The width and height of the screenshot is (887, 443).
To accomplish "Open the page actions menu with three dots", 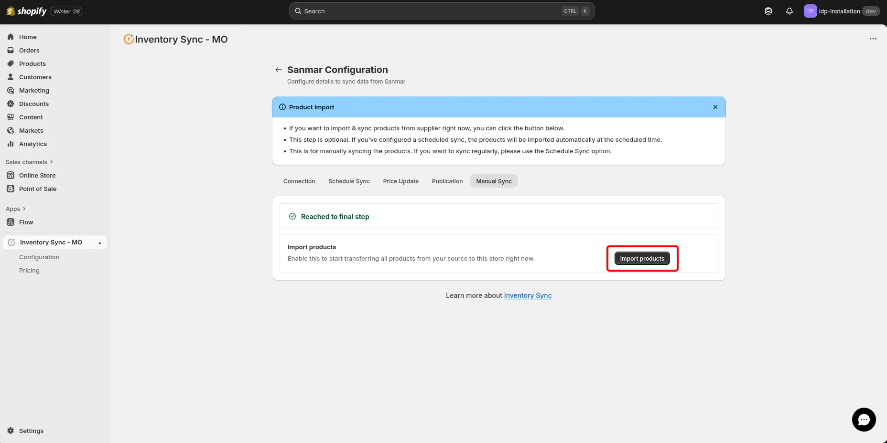I will 873,39.
